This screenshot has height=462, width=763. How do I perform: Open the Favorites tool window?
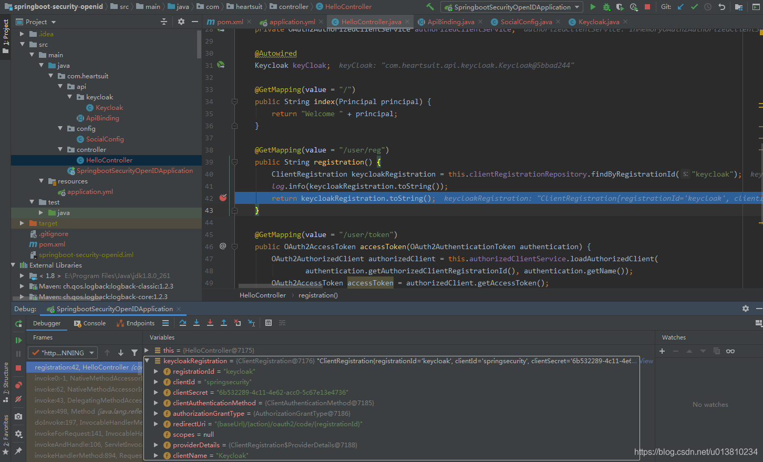coord(6,435)
